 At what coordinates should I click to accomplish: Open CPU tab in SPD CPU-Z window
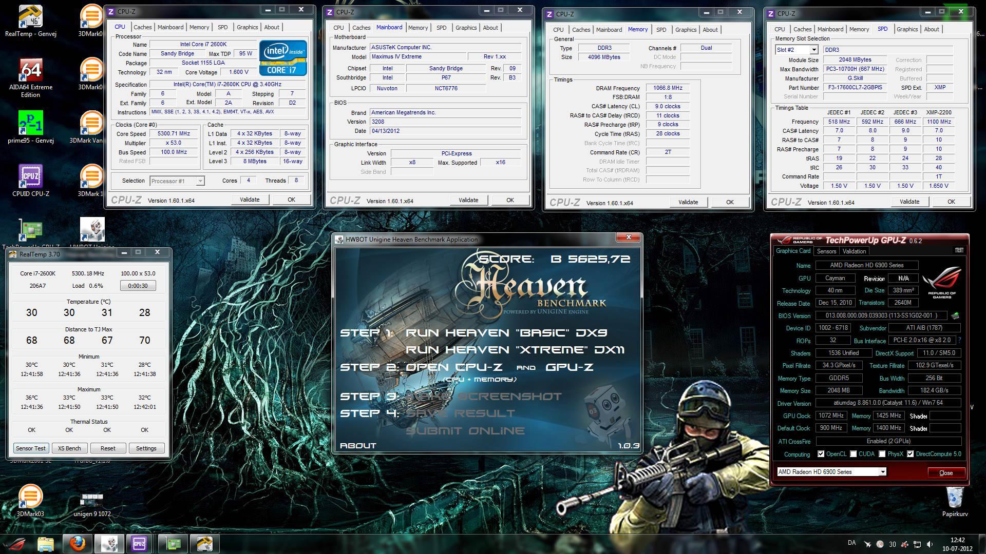click(x=780, y=29)
